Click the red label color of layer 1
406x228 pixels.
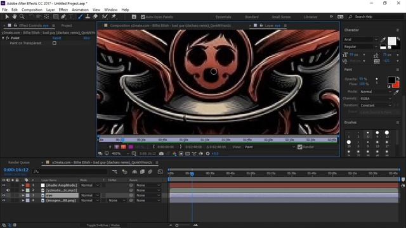pos(28,186)
